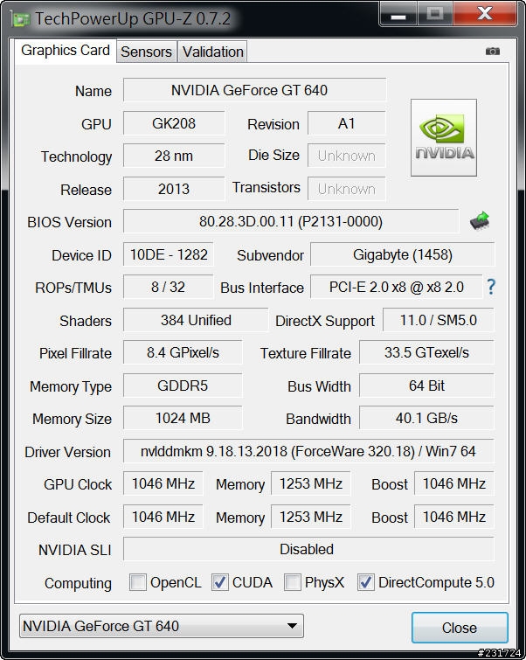Image resolution: width=526 pixels, height=660 pixels.
Task: Click the Computing label text
Action: pyautogui.click(x=78, y=583)
